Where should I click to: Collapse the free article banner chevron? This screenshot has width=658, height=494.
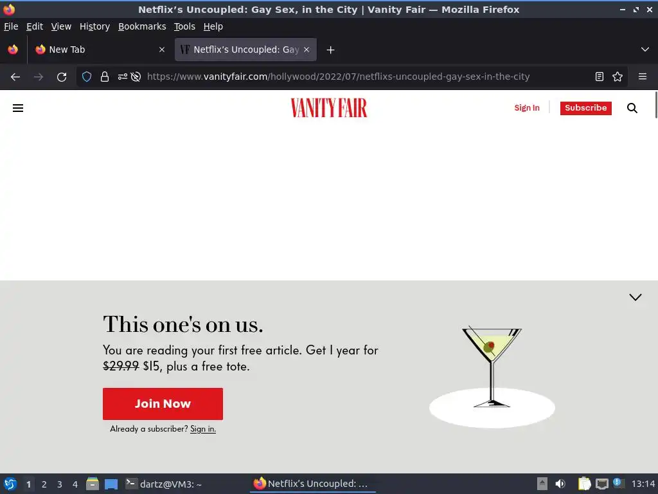tap(636, 297)
